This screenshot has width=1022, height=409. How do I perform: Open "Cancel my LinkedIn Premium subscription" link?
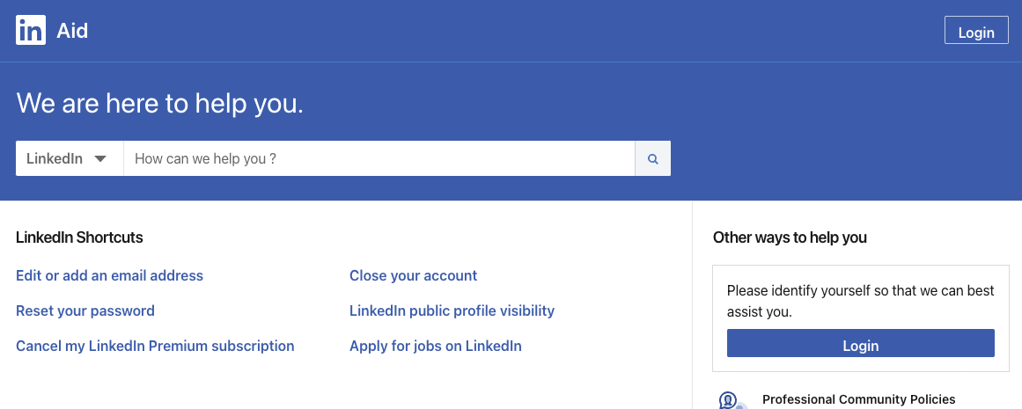[x=155, y=346]
